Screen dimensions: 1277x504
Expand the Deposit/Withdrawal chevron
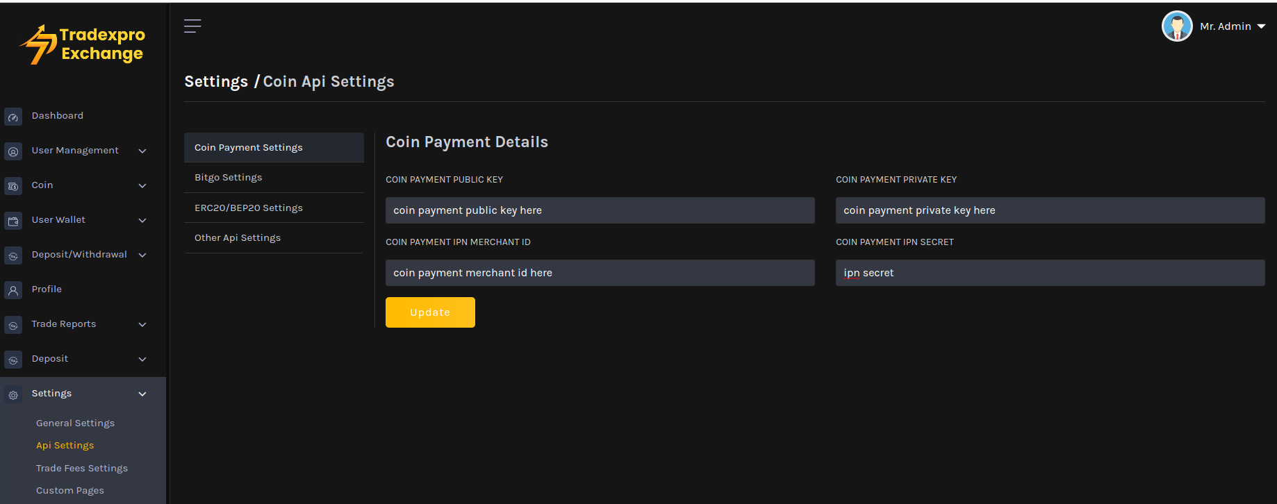tap(142, 255)
